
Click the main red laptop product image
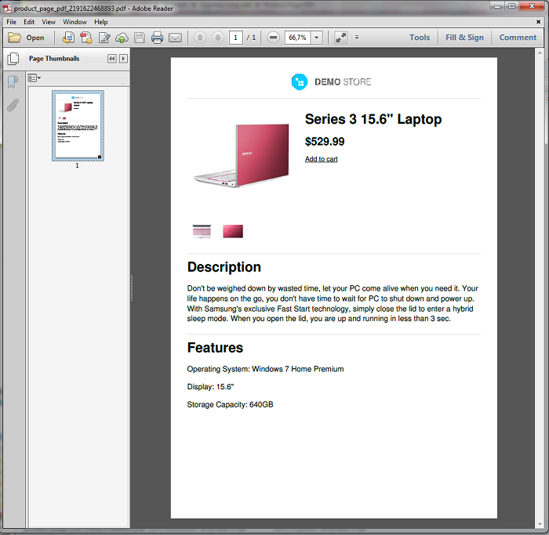pyautogui.click(x=242, y=155)
